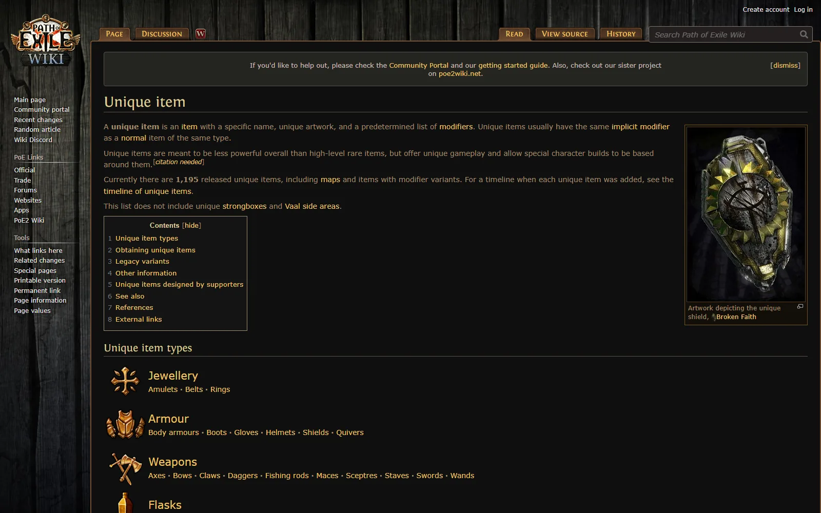This screenshot has width=821, height=513.
Task: Open the getting started guide link
Action: (513, 65)
